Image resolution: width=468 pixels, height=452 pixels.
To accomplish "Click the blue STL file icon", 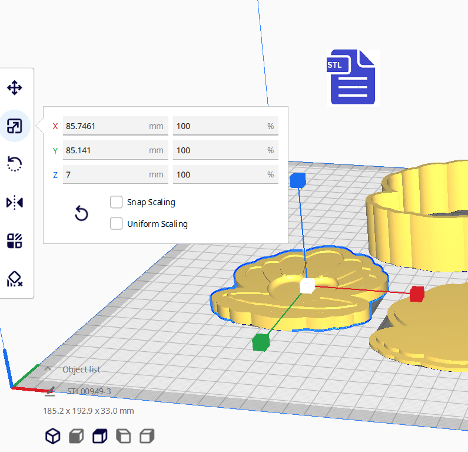I will (353, 77).
